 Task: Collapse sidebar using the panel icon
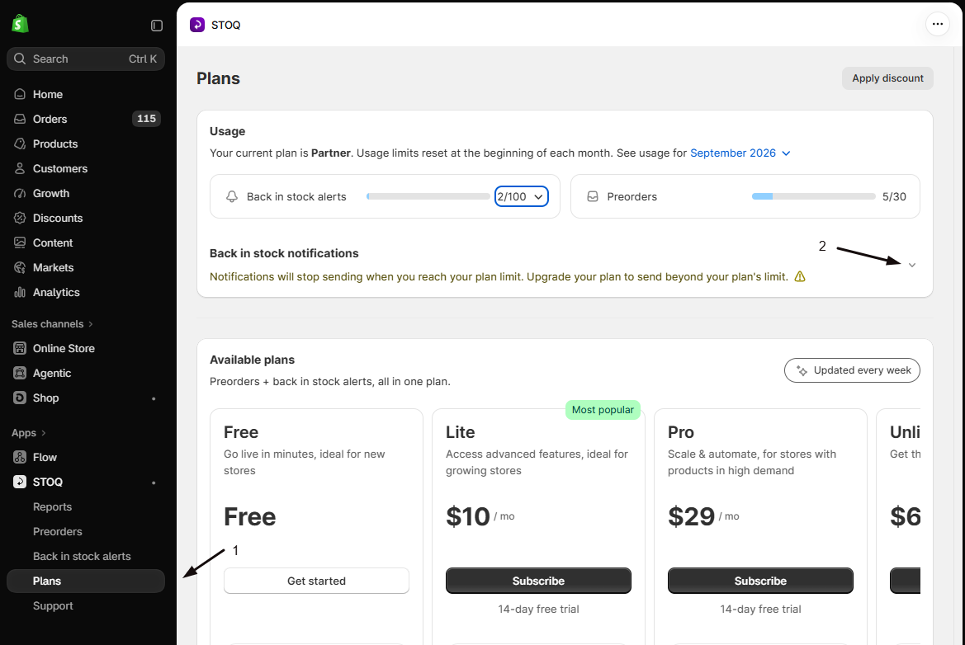click(x=156, y=26)
